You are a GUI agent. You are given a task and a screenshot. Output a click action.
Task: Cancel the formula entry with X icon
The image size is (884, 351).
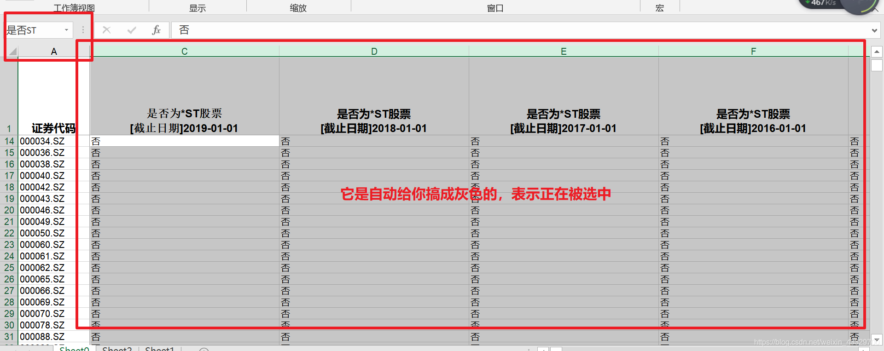click(106, 30)
